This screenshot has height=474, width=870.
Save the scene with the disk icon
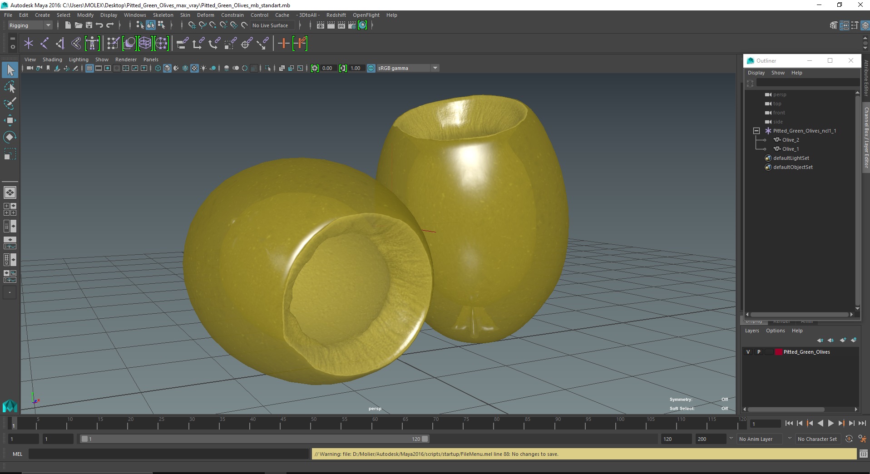click(89, 25)
